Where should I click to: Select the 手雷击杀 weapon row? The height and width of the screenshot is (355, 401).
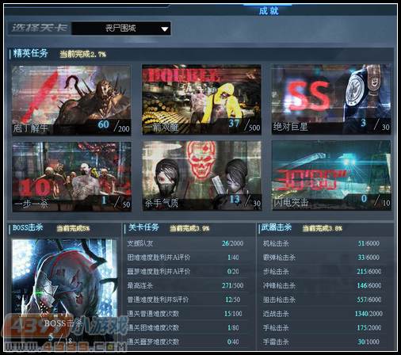point(323,342)
